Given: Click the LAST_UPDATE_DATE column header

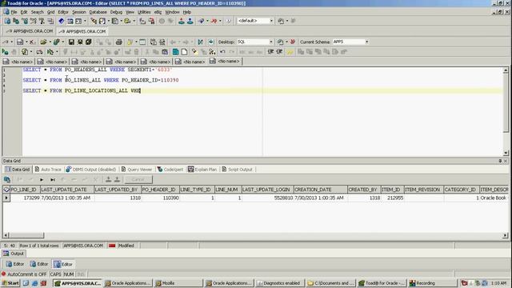Looking at the screenshot, I should [x=67, y=190].
